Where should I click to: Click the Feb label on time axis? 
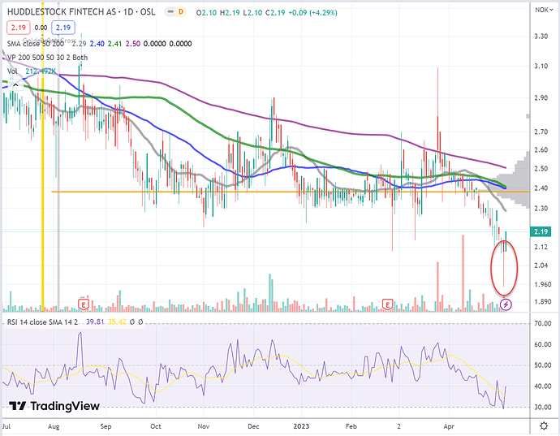click(351, 426)
